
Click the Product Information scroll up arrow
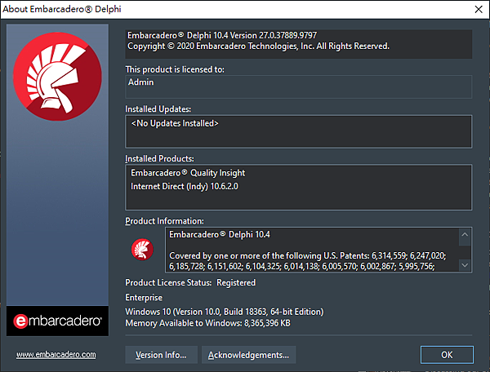tap(465, 234)
